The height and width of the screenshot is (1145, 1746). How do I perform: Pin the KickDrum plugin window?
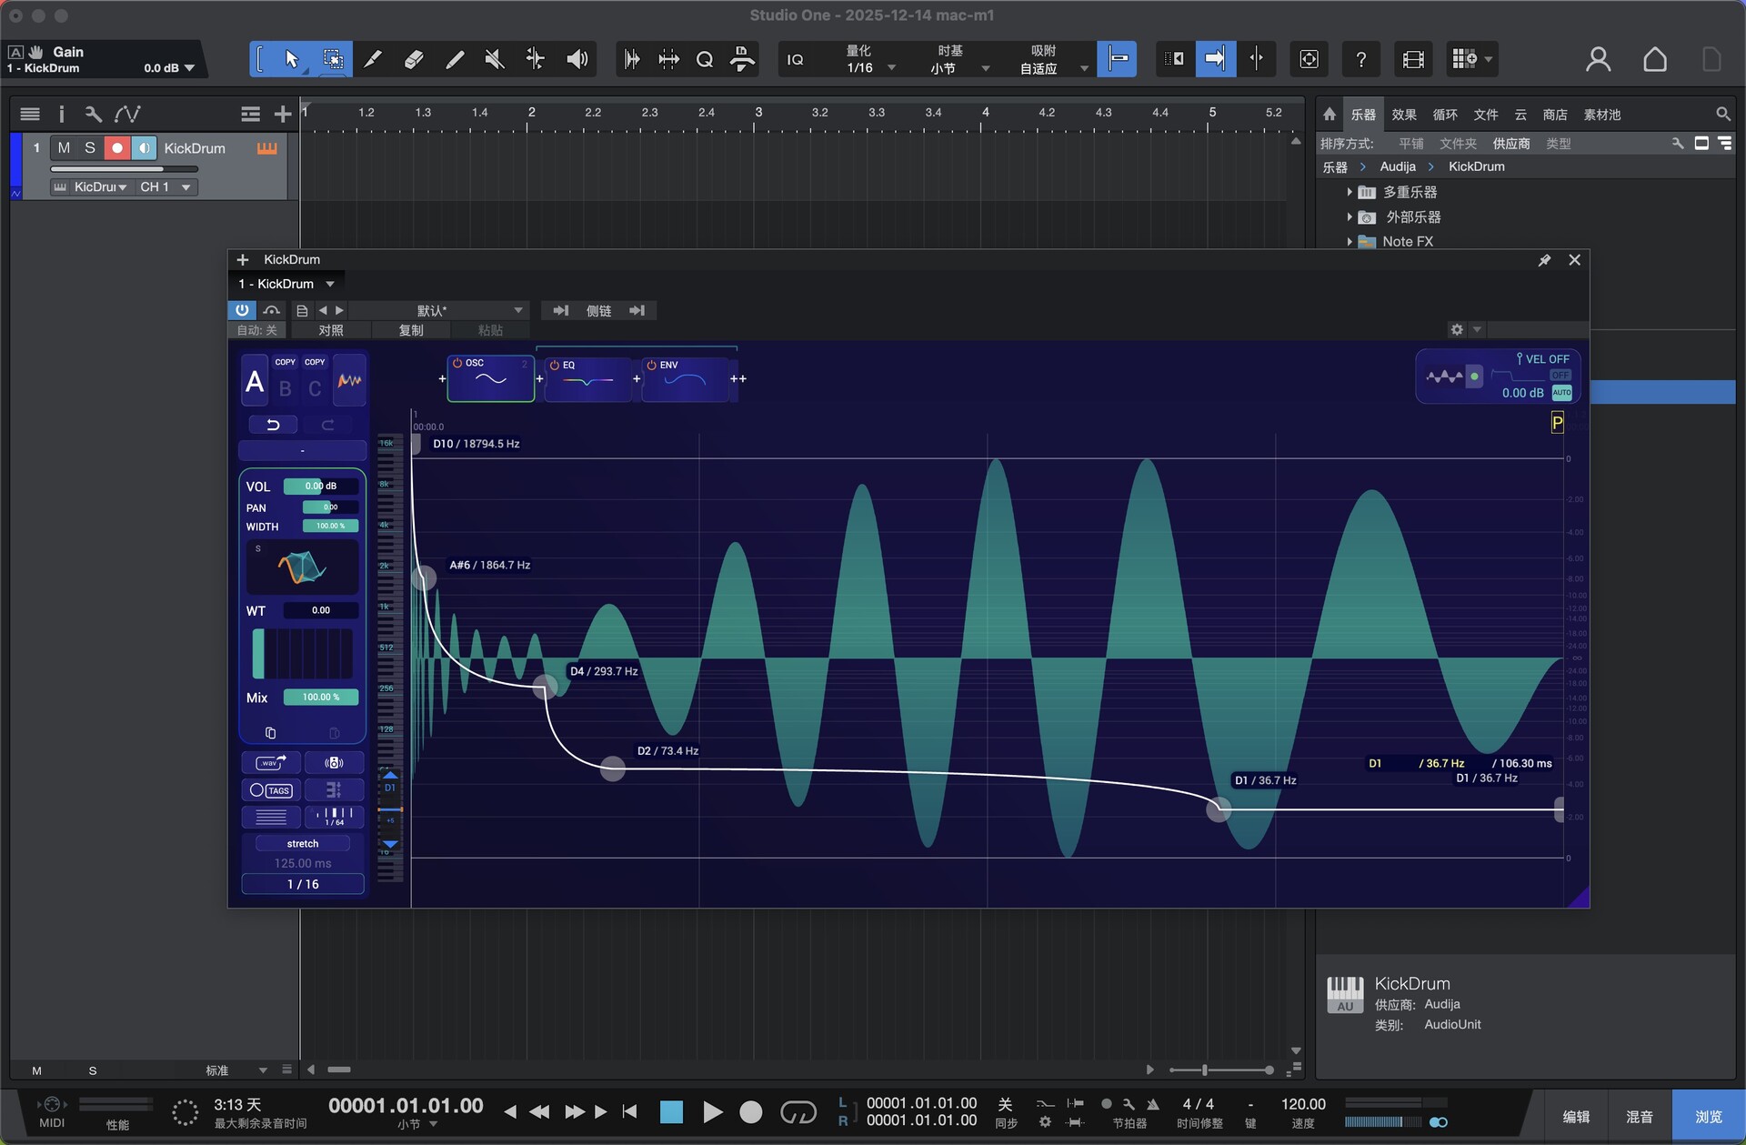1544,259
